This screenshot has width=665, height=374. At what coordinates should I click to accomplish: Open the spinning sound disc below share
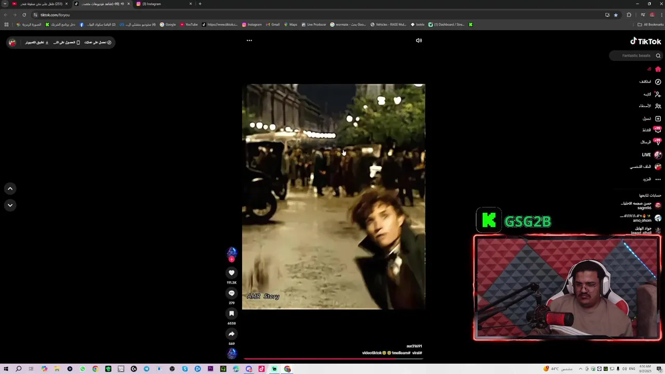coord(232,353)
